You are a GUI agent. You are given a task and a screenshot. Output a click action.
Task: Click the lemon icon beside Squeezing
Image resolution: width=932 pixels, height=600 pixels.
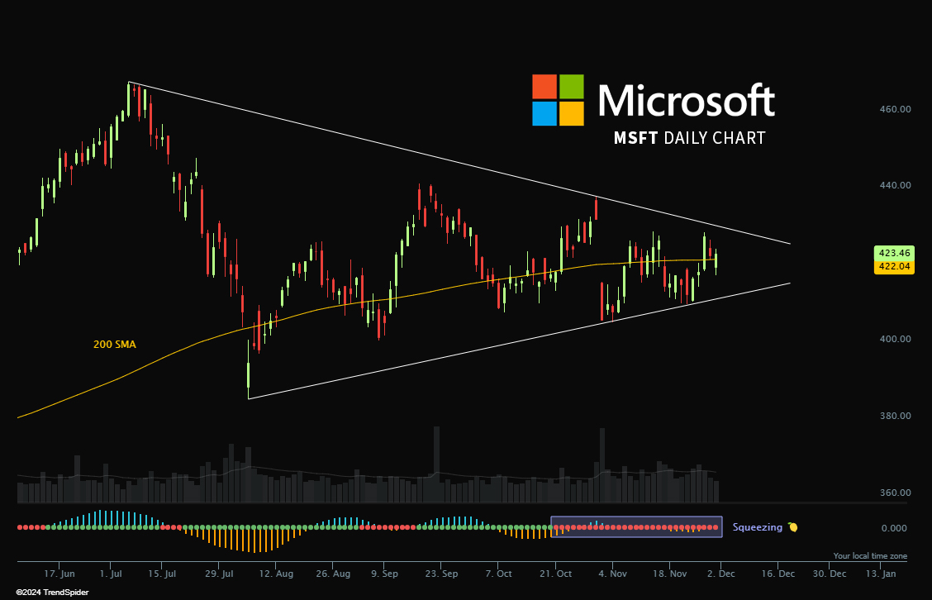(x=792, y=527)
